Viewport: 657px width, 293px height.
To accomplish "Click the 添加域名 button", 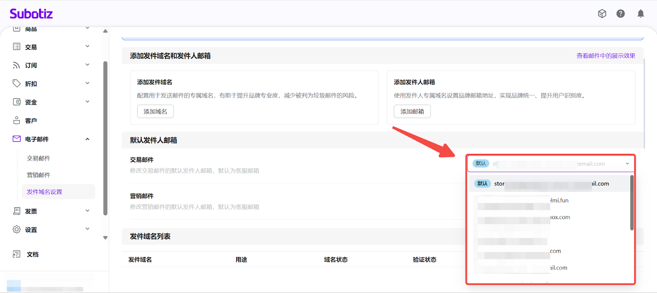I will click(155, 112).
